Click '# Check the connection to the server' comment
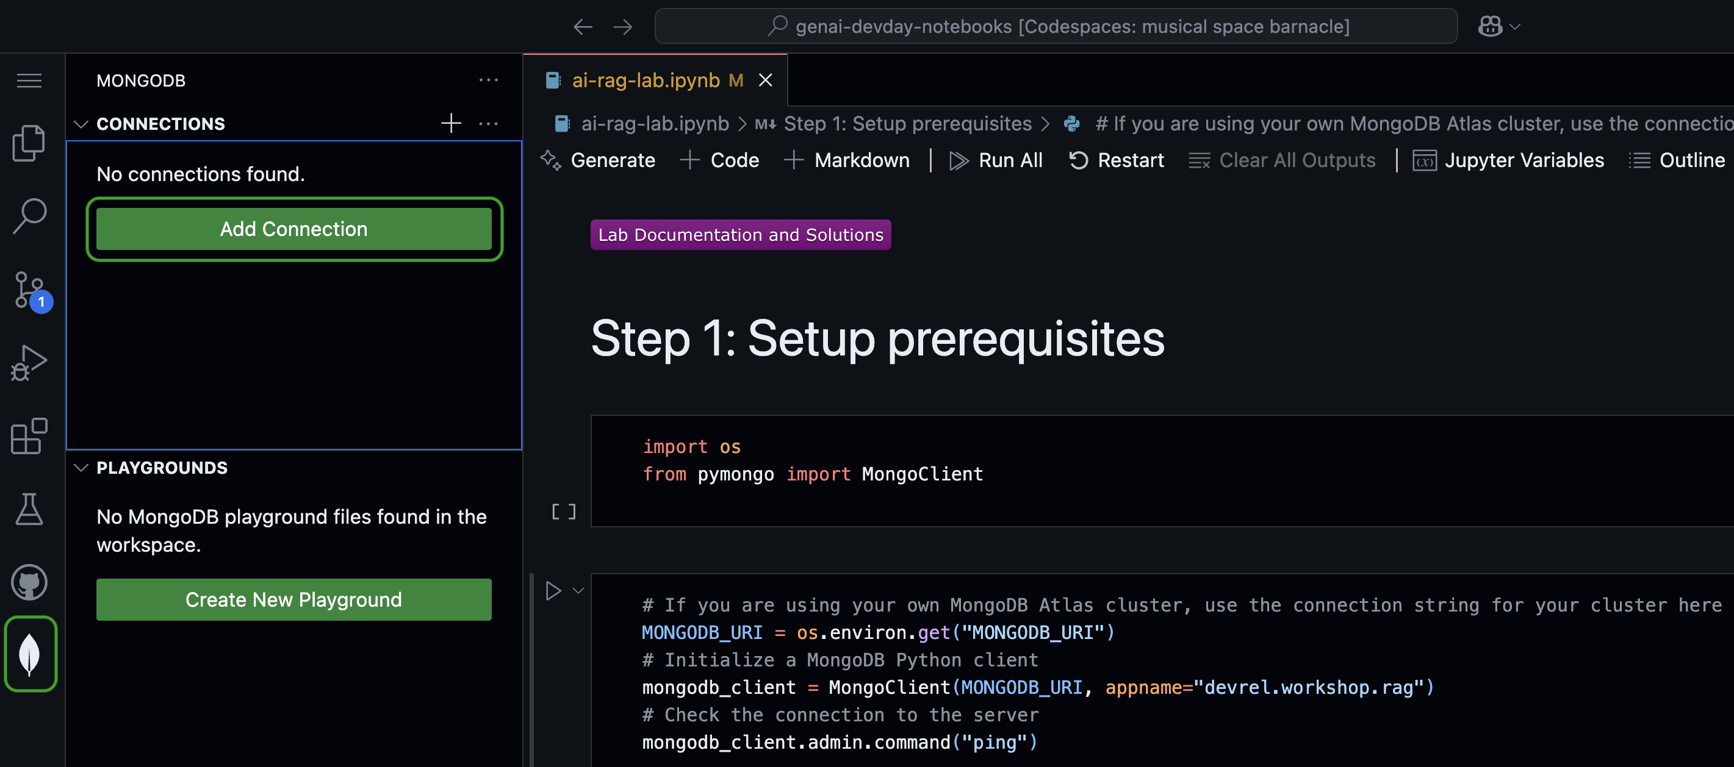 (840, 715)
